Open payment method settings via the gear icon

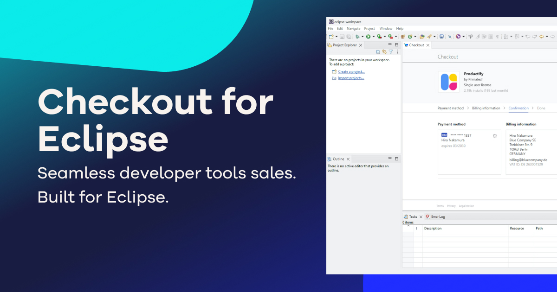click(495, 136)
